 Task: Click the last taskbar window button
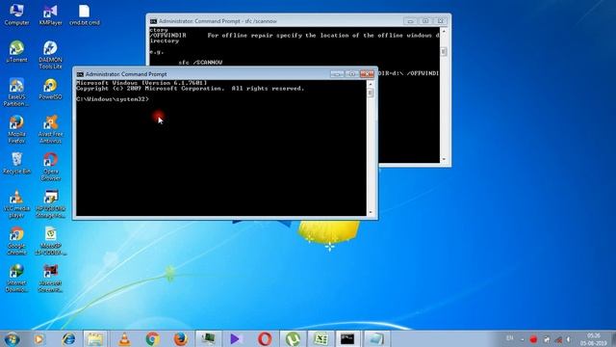[x=376, y=339]
